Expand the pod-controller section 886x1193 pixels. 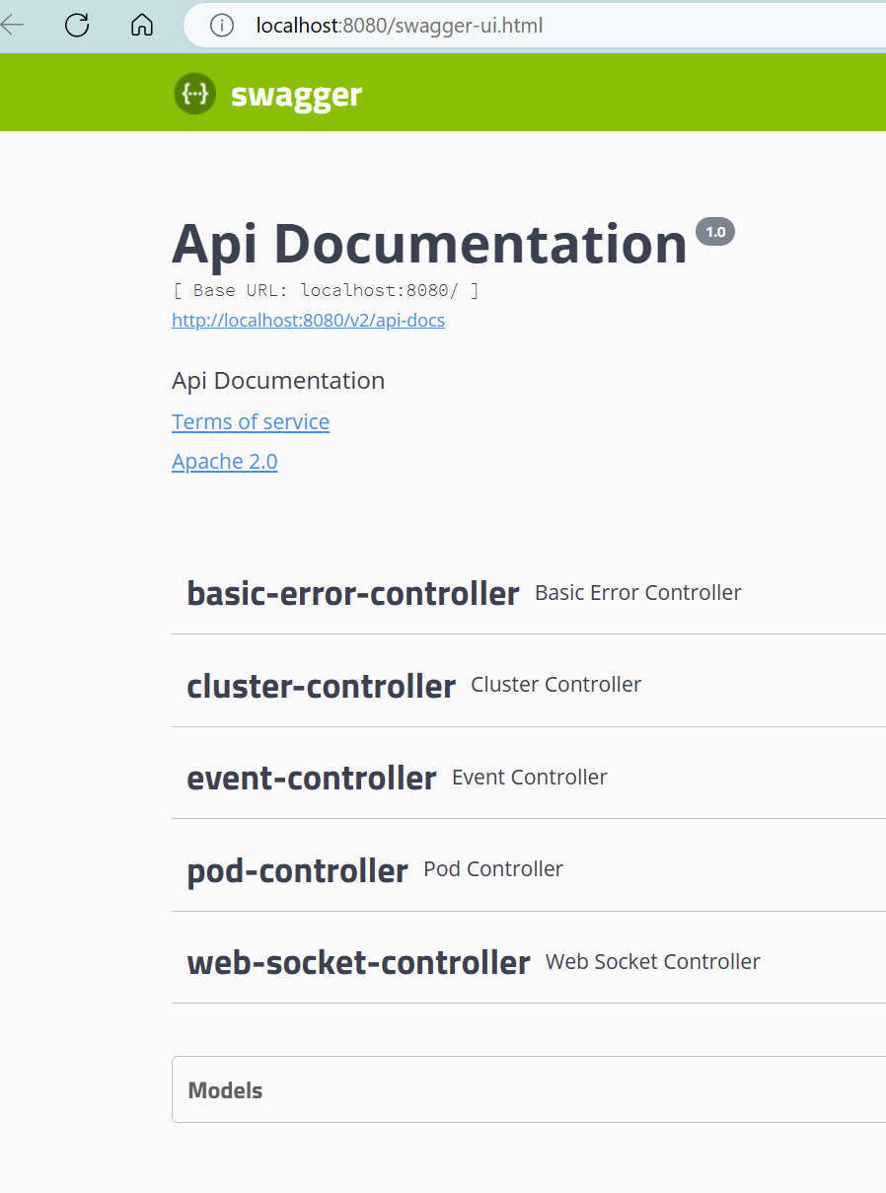[529, 869]
